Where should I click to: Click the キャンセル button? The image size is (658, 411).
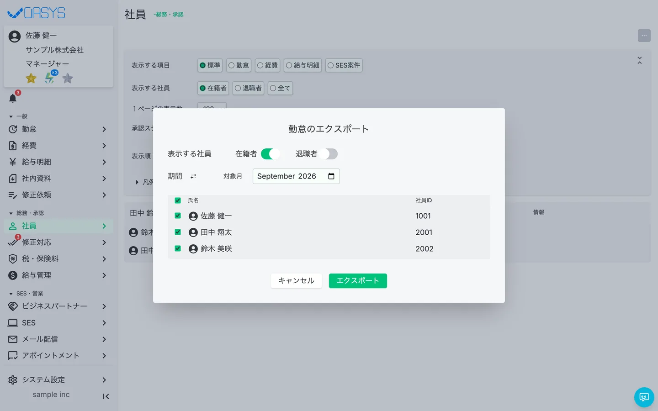point(296,281)
